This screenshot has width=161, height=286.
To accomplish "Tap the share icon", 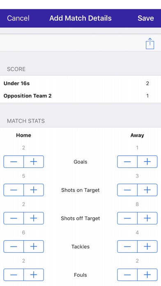I will 150,44.
